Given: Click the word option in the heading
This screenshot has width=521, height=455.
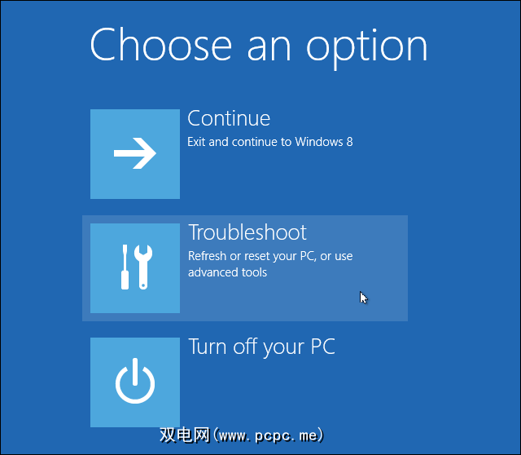Looking at the screenshot, I should pos(366,48).
